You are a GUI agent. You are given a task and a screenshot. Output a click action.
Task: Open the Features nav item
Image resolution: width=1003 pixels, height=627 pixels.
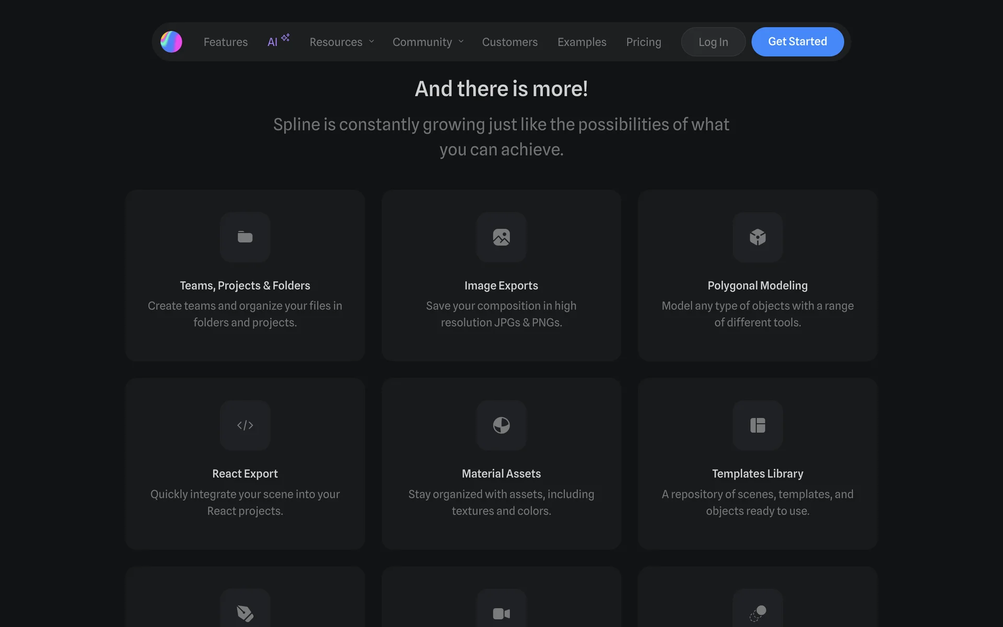coord(226,42)
